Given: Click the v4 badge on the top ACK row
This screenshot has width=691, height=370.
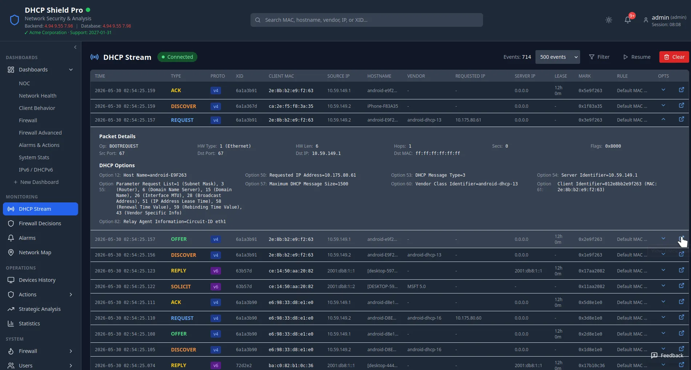Looking at the screenshot, I should pos(216,91).
